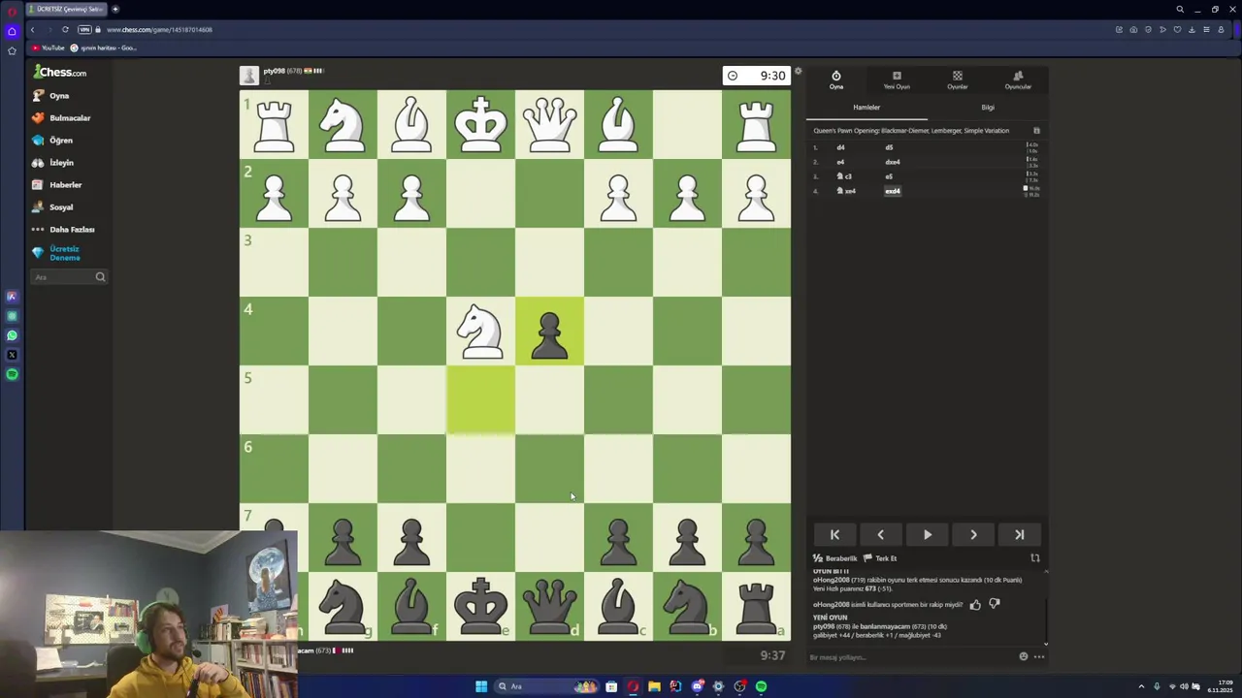Offer a draw with Beraberlik

tap(835, 558)
